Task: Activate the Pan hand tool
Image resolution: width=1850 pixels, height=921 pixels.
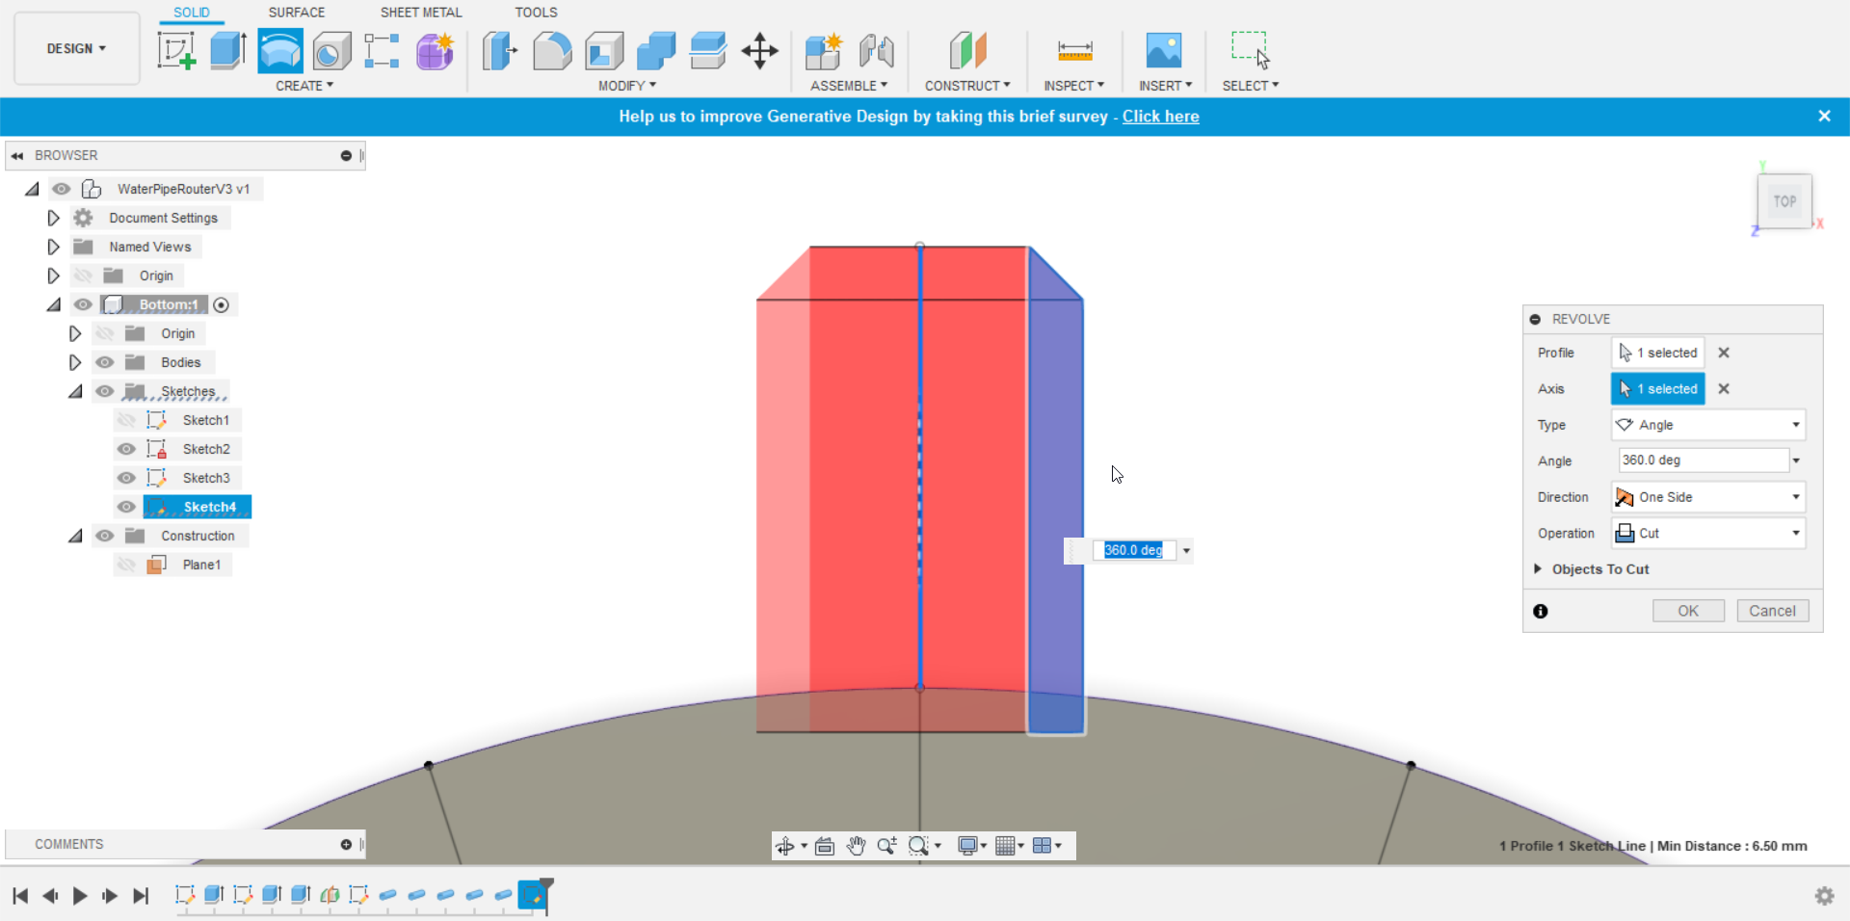Action: pos(856,846)
